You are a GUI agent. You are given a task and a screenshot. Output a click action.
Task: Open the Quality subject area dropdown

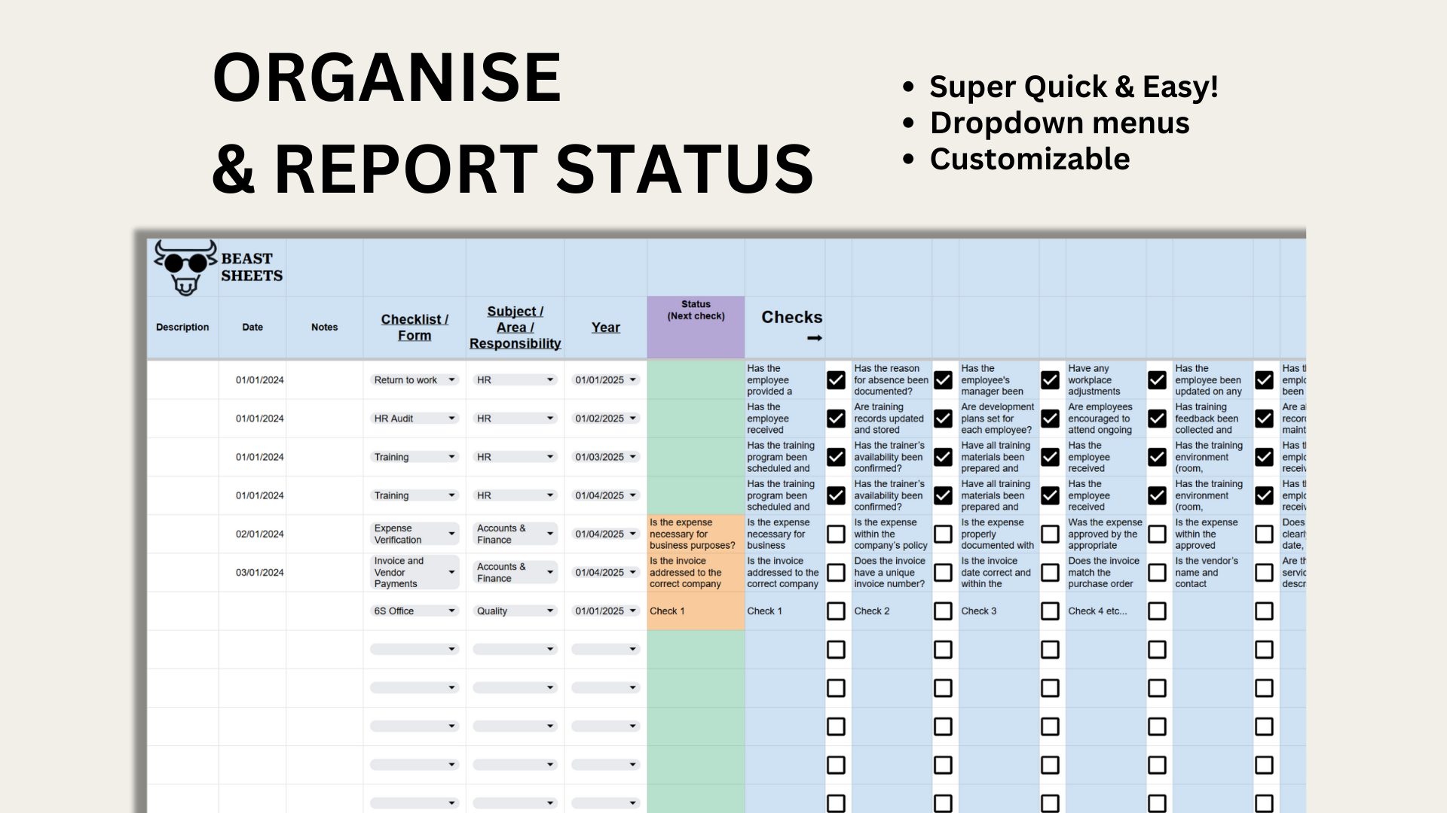click(550, 611)
